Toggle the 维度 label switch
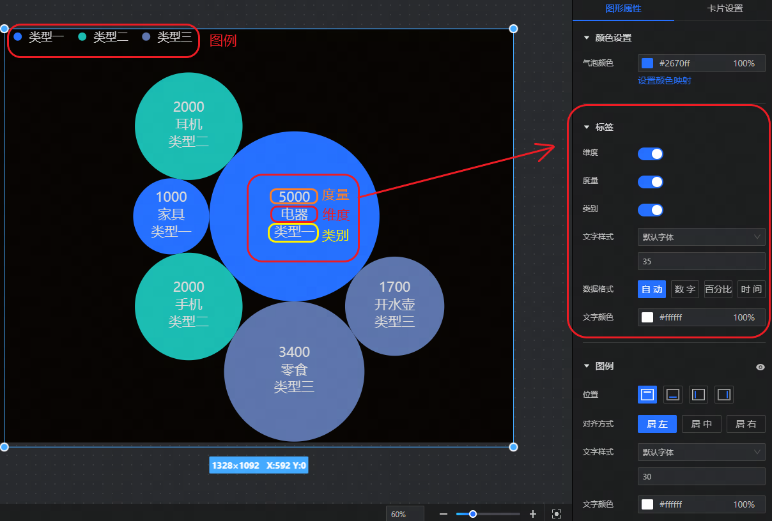The image size is (772, 521). click(651, 154)
